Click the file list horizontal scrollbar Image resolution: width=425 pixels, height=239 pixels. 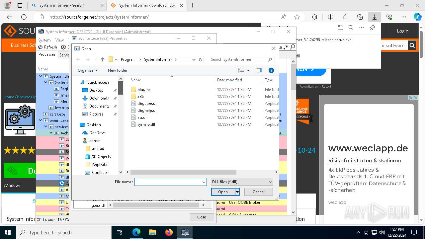tap(183, 172)
